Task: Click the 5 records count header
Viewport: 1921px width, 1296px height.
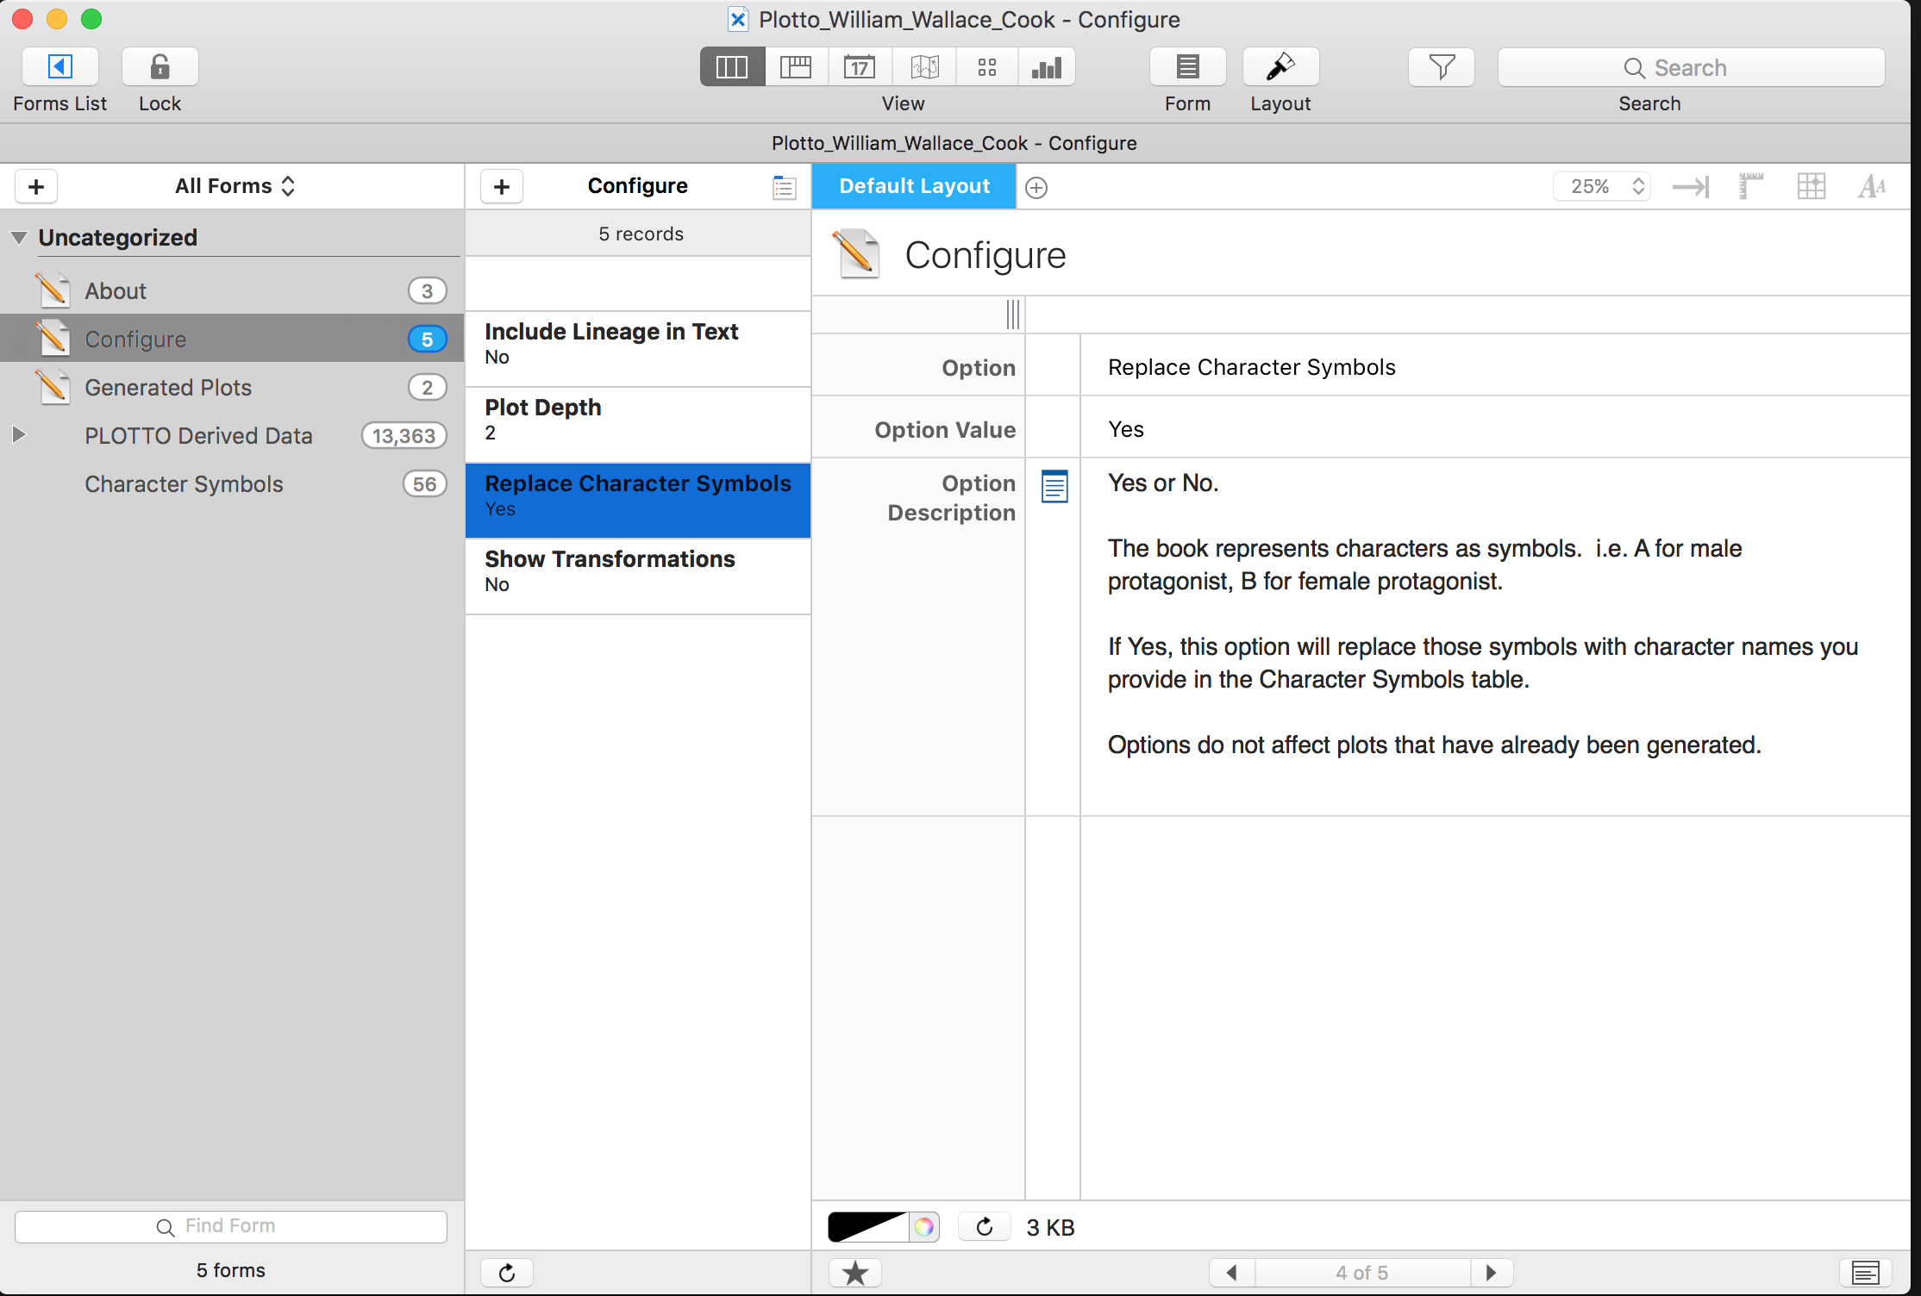Action: pos(641,234)
